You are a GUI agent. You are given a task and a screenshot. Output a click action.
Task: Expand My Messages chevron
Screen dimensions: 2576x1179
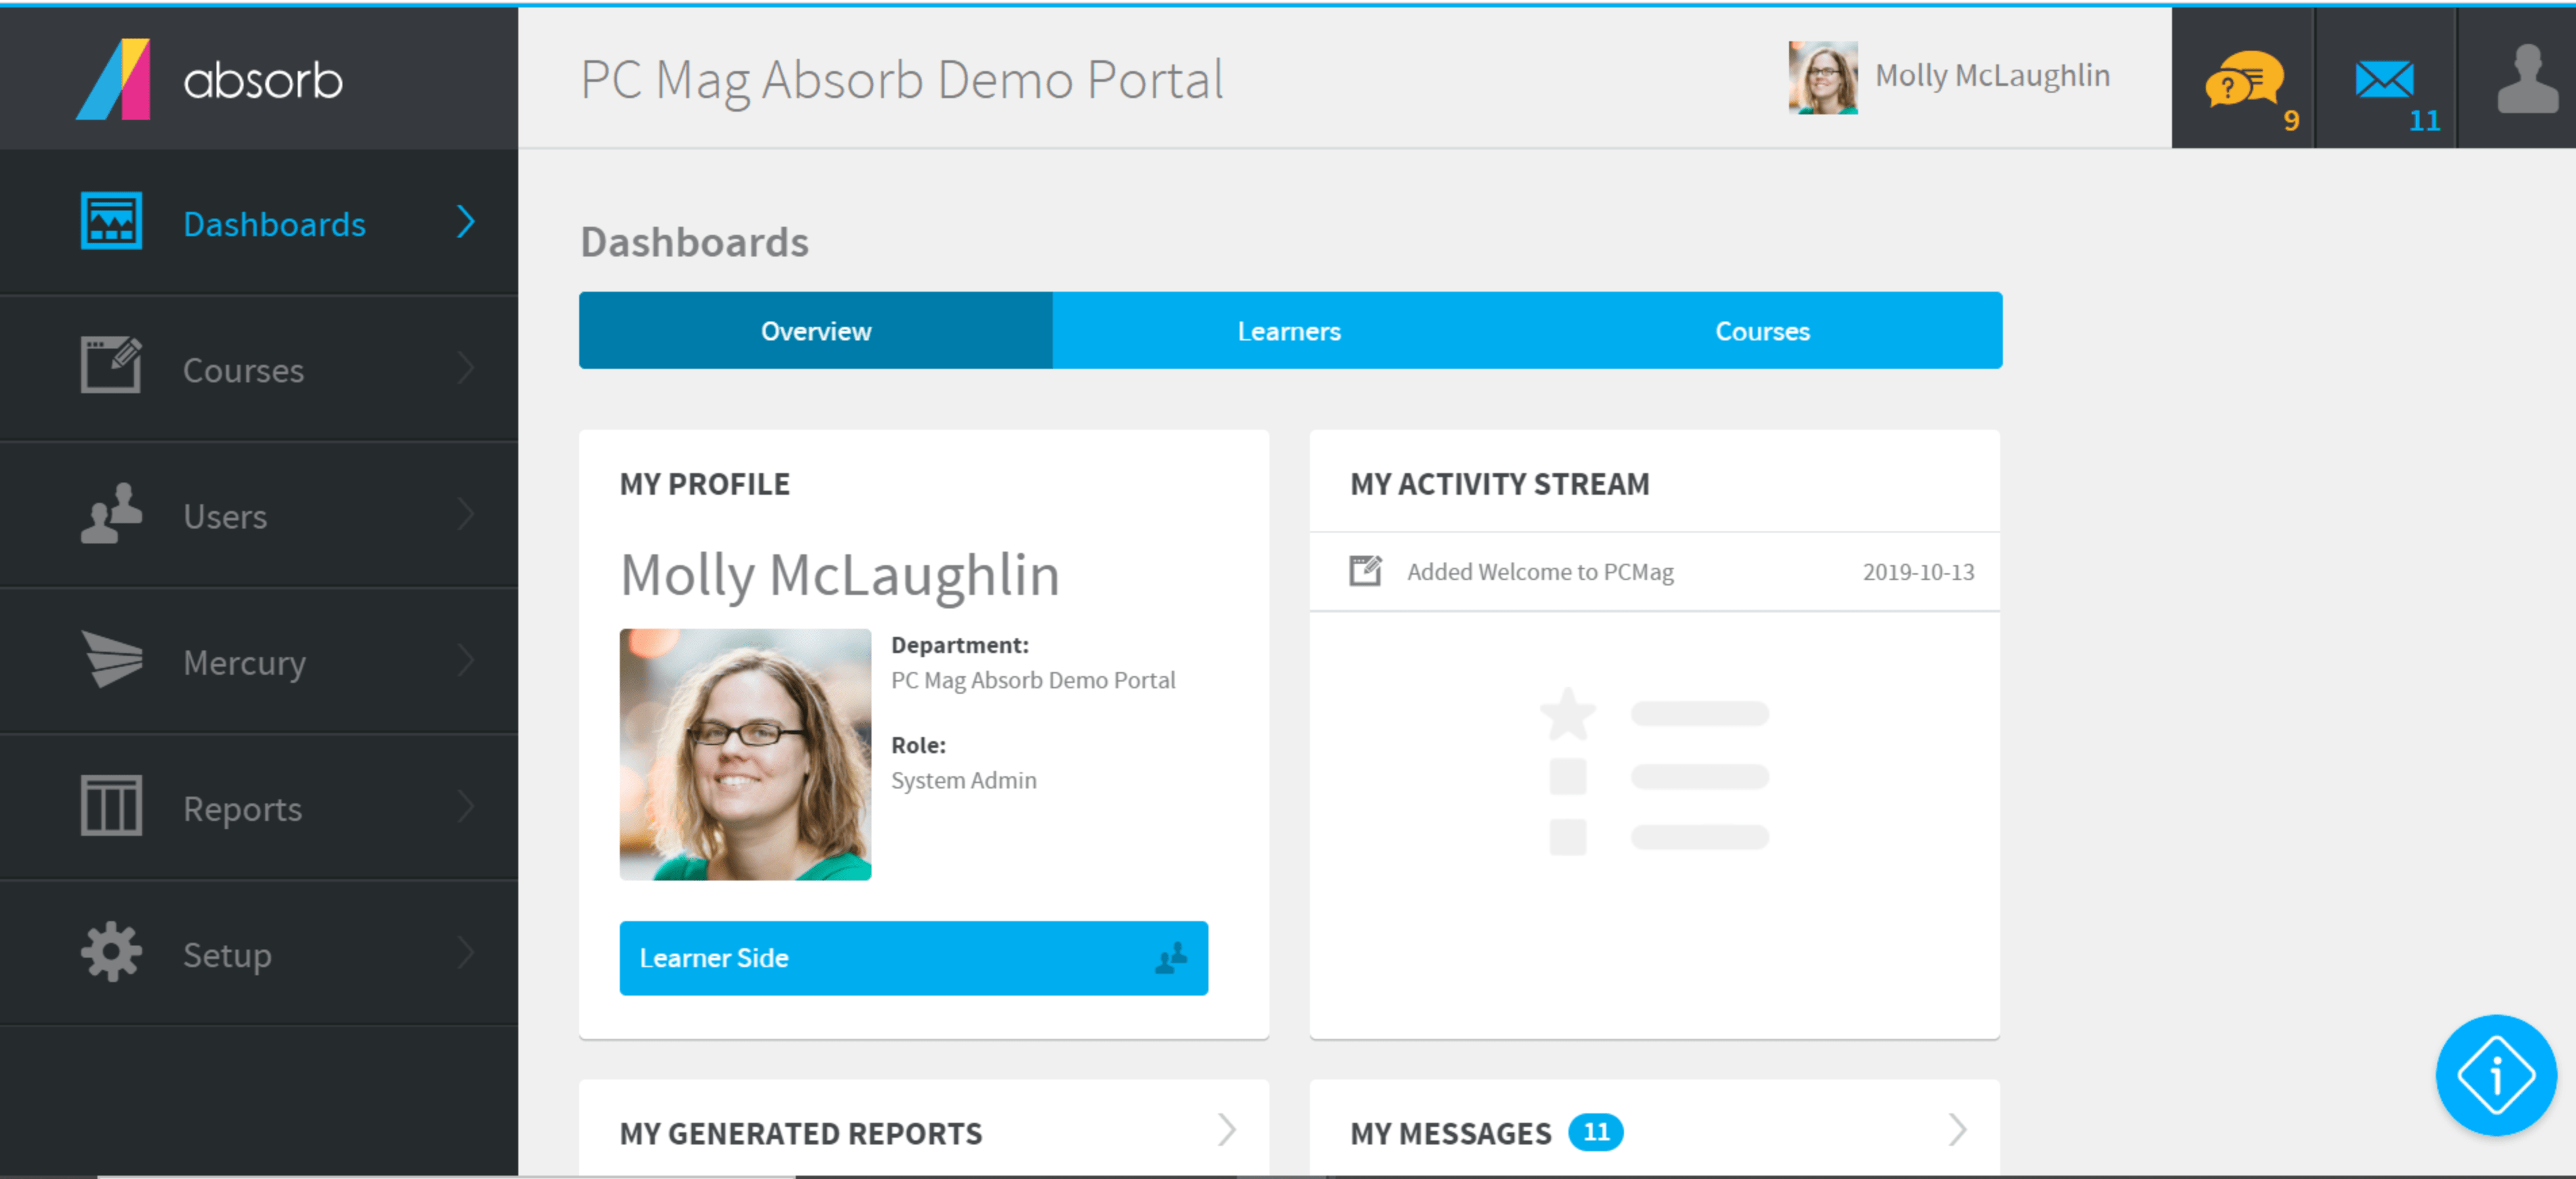pyautogui.click(x=1958, y=1131)
